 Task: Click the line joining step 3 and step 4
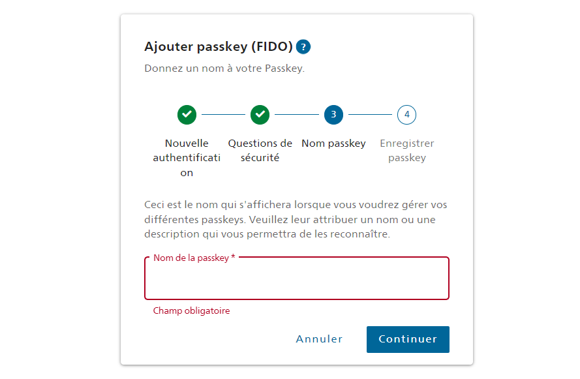(x=371, y=115)
